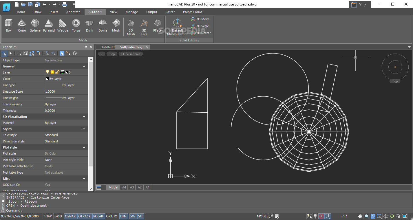Pick the Pyramid mesh tool
413x220 pixels.
(x=49, y=25)
